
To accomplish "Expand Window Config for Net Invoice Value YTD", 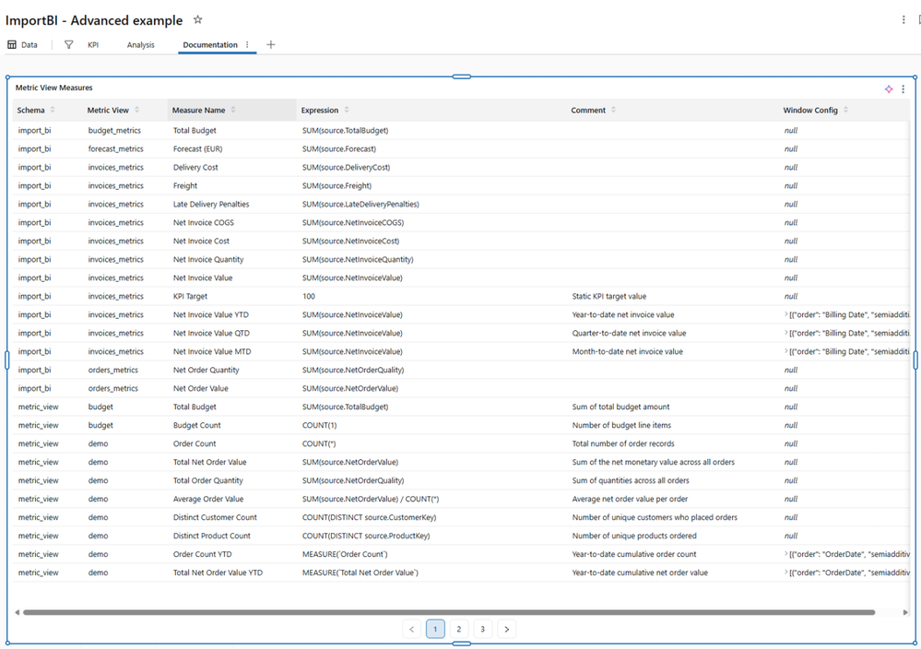I will [785, 314].
